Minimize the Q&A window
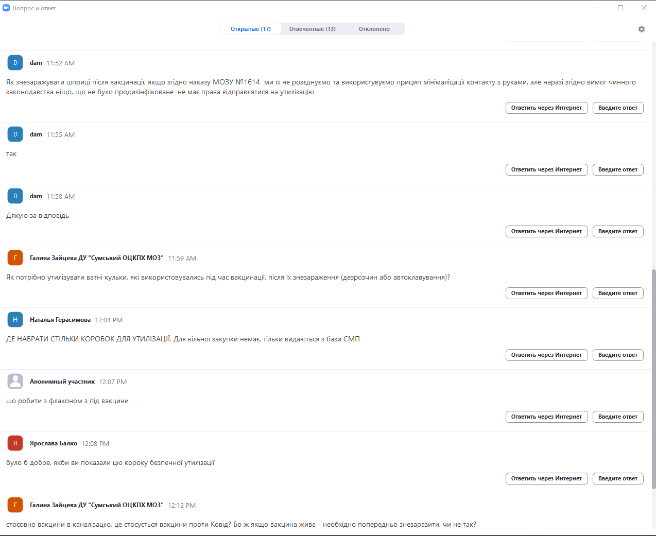Screen dimensions: 656x536 [x=597, y=8]
